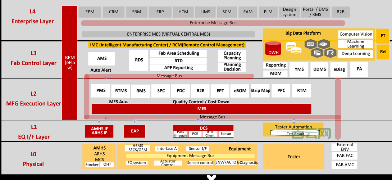Select the AMHS IF ARHS IF block
This screenshot has height=180, width=392.
[99, 131]
